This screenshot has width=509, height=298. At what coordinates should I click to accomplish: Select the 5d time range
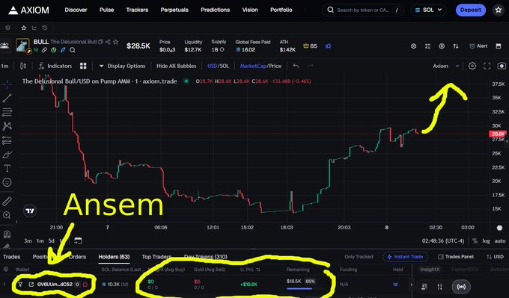52,241
